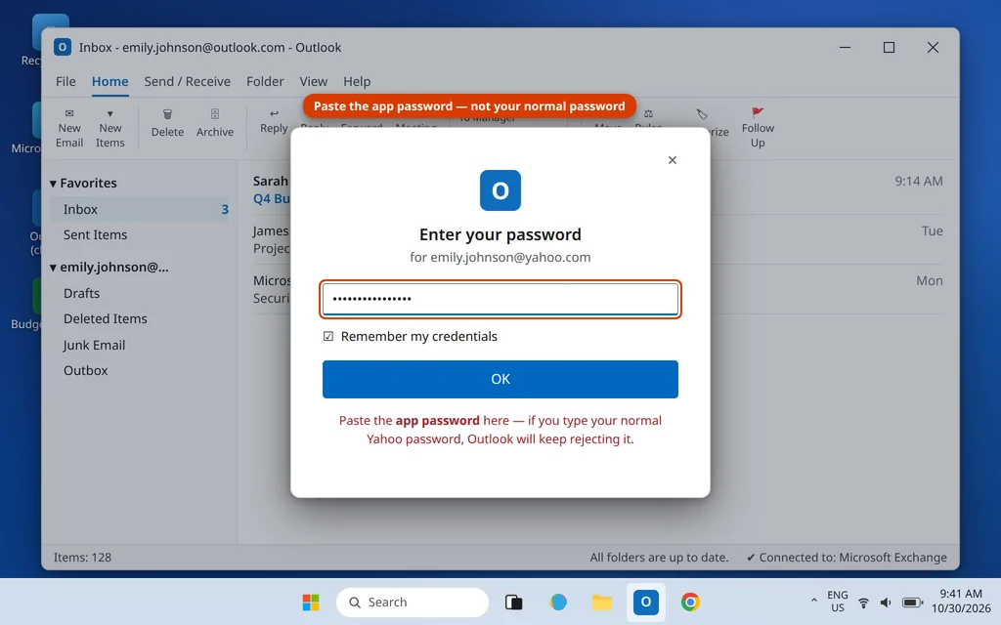1001x625 pixels.
Task: Open the email received Mon
Action: (x=597, y=289)
